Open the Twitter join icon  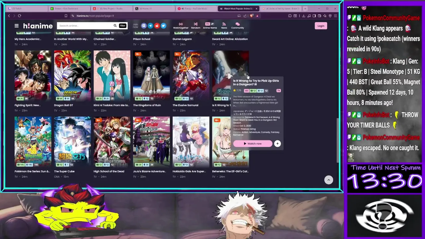coord(163,26)
